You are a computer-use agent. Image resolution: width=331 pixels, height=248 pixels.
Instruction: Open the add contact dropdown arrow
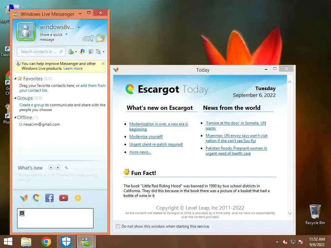pos(76,52)
